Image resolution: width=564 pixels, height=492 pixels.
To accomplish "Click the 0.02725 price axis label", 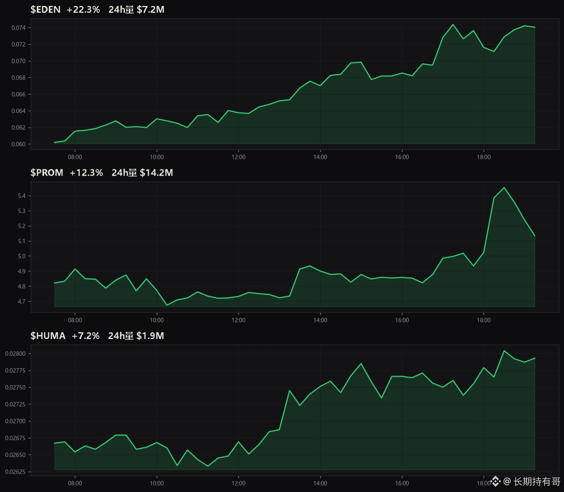I will point(15,404).
